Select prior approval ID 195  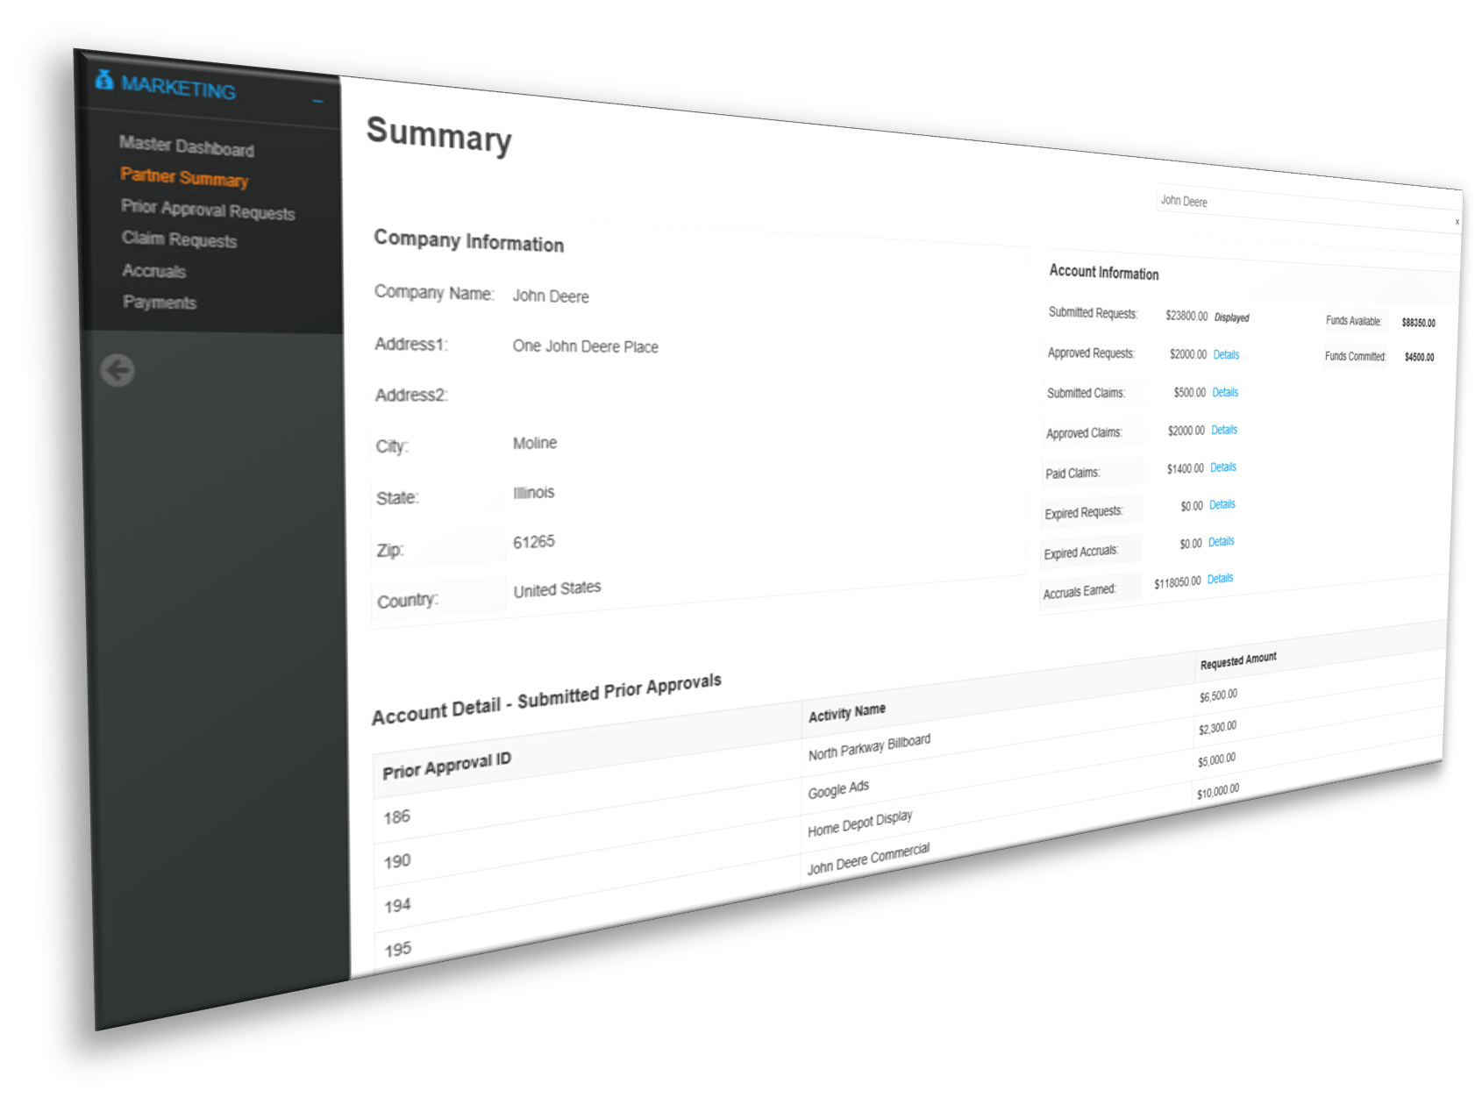[398, 949]
